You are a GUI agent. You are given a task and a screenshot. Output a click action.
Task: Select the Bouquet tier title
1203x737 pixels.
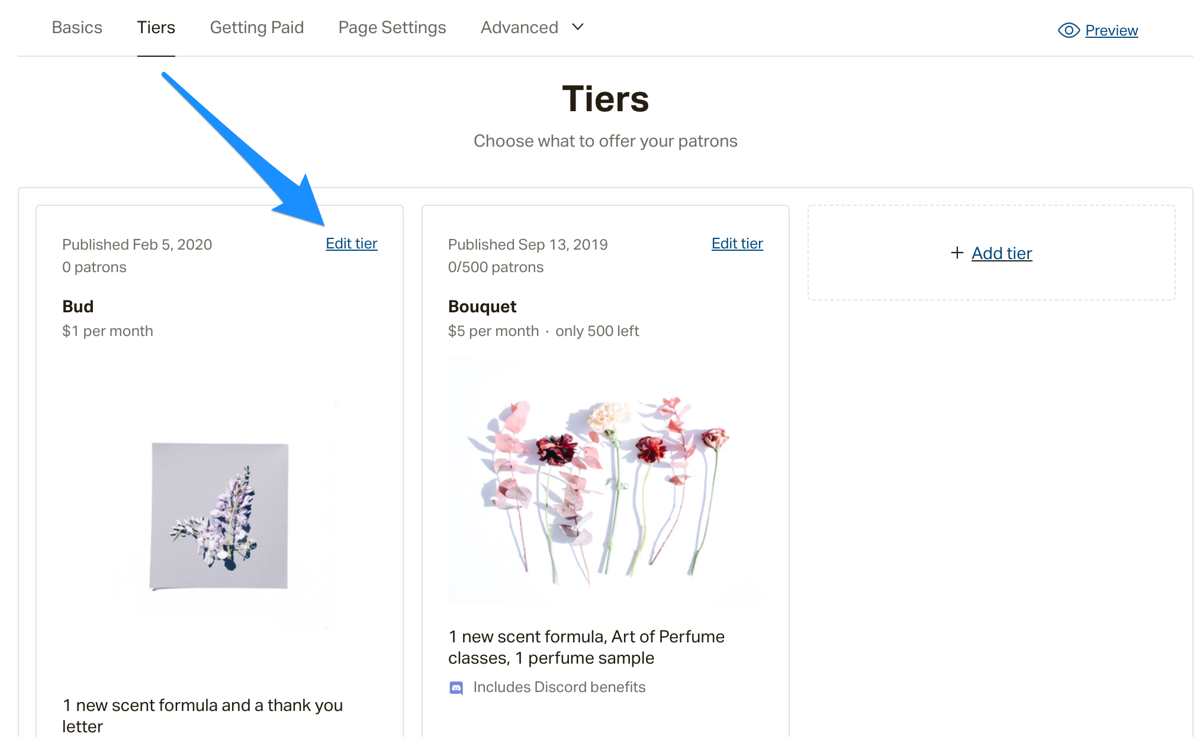482,306
